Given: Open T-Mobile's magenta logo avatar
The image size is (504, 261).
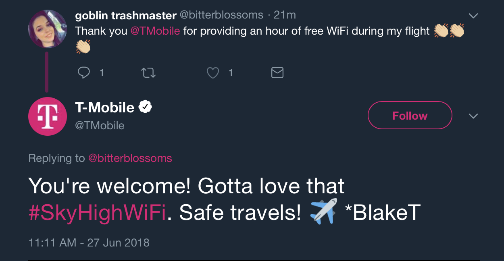Looking at the screenshot, I should [47, 116].
